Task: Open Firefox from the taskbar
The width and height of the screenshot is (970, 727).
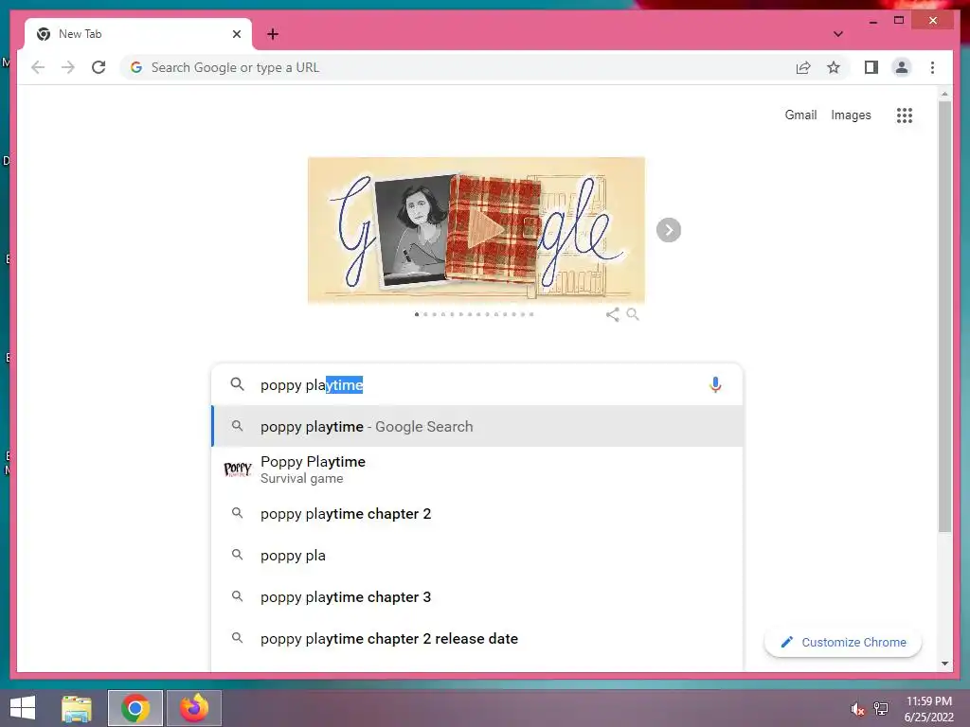Action: (194, 708)
